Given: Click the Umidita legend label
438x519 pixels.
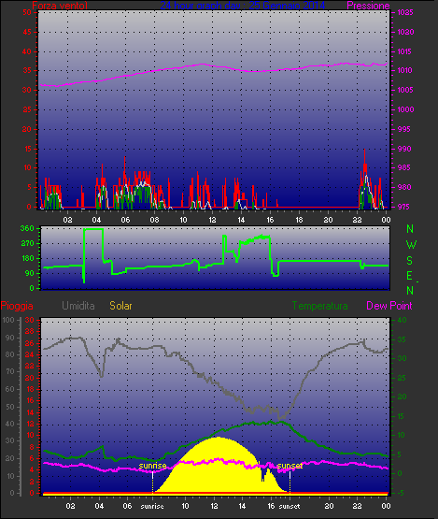Looking at the screenshot, I should [x=78, y=306].
